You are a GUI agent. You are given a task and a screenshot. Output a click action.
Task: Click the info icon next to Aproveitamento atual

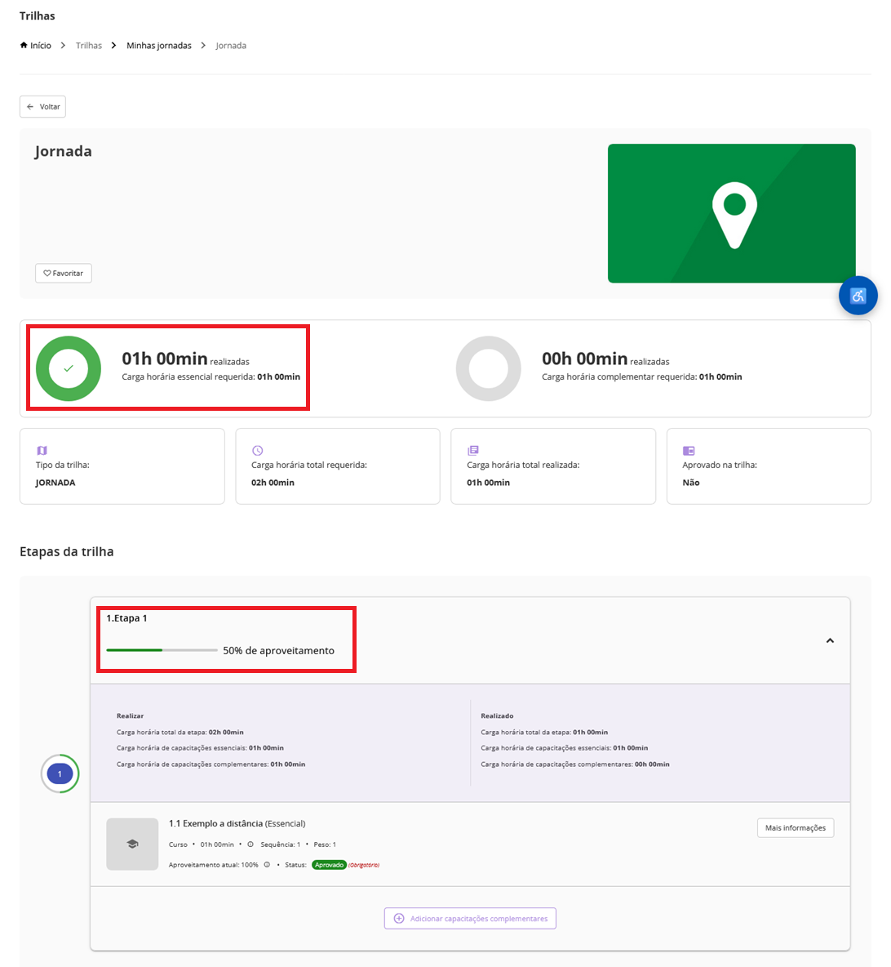(267, 865)
